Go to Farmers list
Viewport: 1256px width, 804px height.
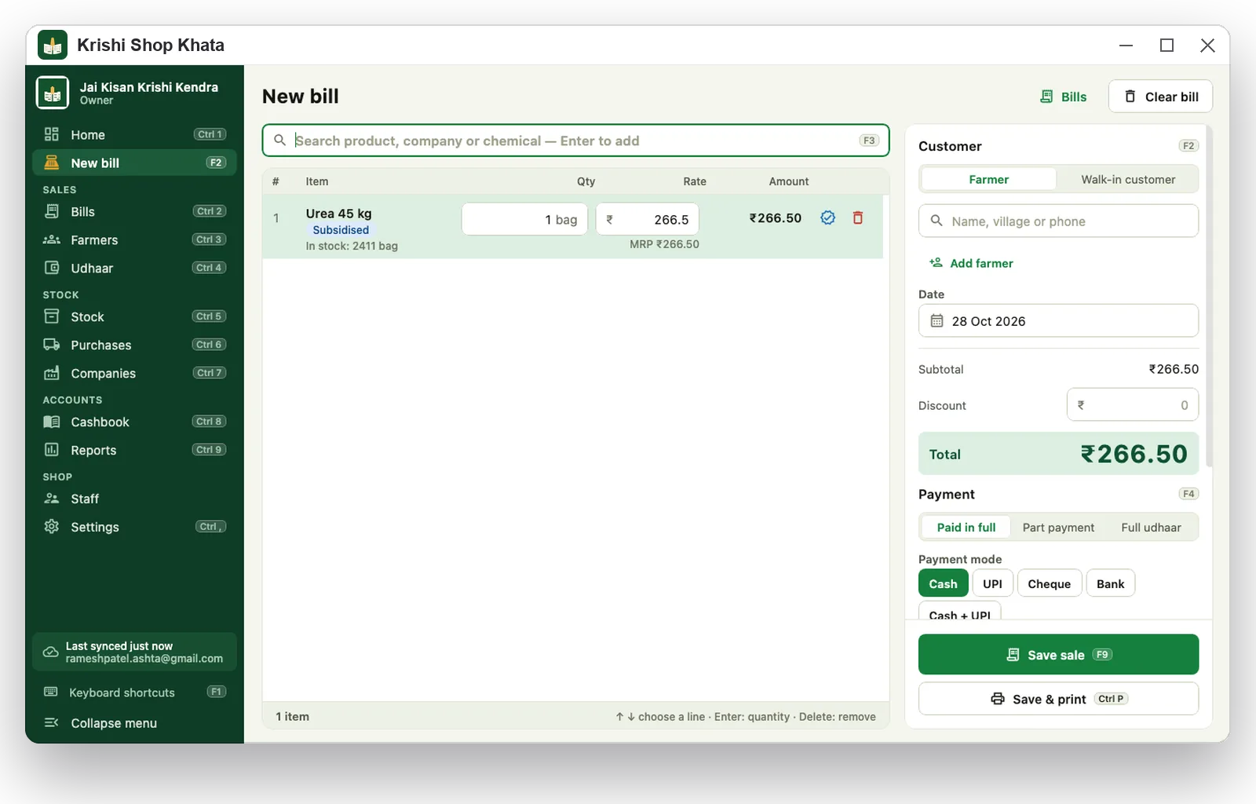pos(134,240)
